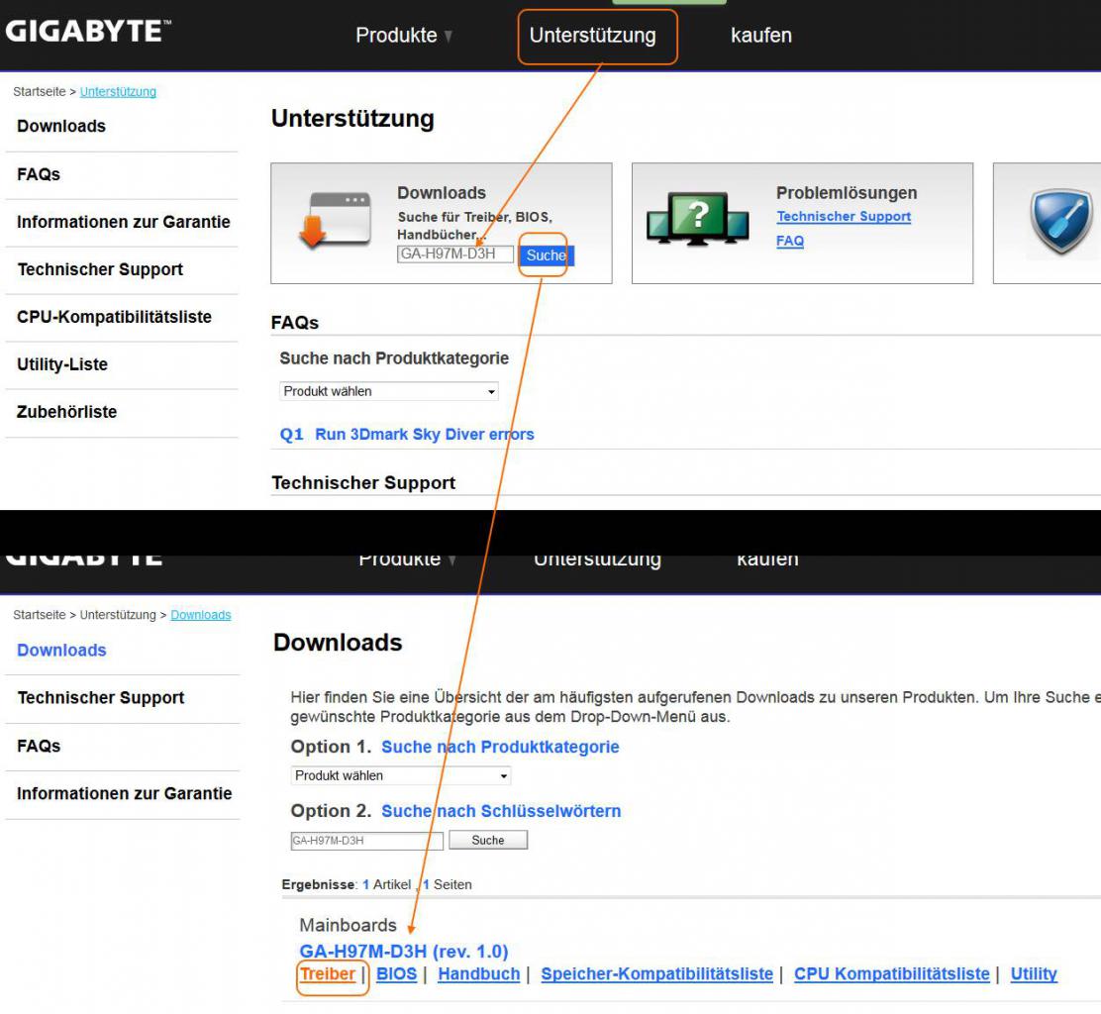Follow the Unterstützung breadcrumb link
Image resolution: width=1101 pixels, height=1014 pixels.
(x=118, y=92)
